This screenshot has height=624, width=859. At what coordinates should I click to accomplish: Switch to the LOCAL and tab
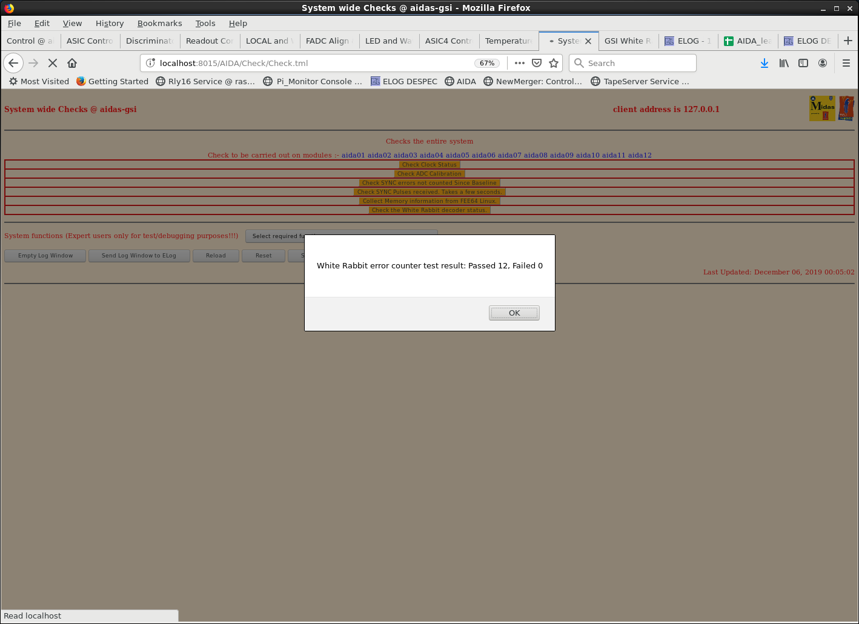[x=270, y=41]
